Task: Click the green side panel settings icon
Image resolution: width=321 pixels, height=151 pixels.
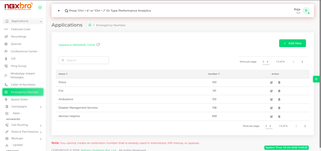Action: click(x=316, y=79)
